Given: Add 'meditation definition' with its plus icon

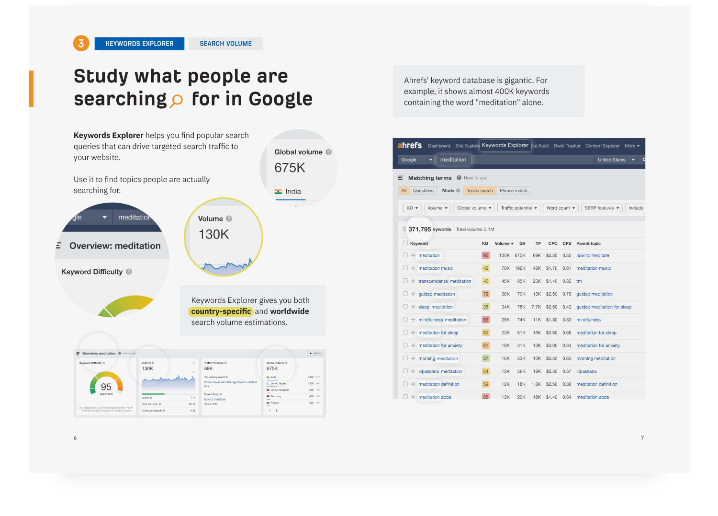Looking at the screenshot, I should point(413,384).
